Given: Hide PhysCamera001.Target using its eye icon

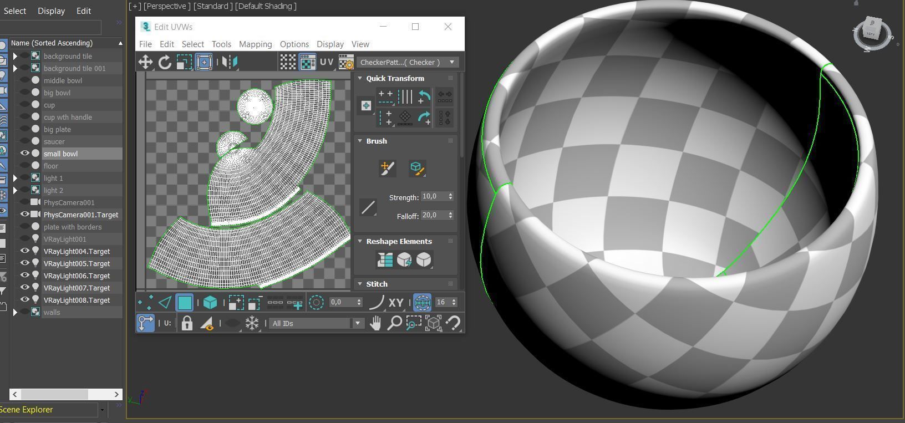Looking at the screenshot, I should (x=25, y=215).
